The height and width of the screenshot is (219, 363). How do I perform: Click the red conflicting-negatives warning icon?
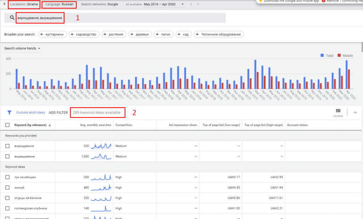323,1
